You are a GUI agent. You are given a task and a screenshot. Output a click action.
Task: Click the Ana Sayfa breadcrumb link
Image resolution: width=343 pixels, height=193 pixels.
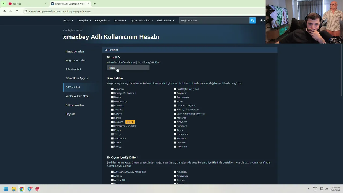pos(68,30)
